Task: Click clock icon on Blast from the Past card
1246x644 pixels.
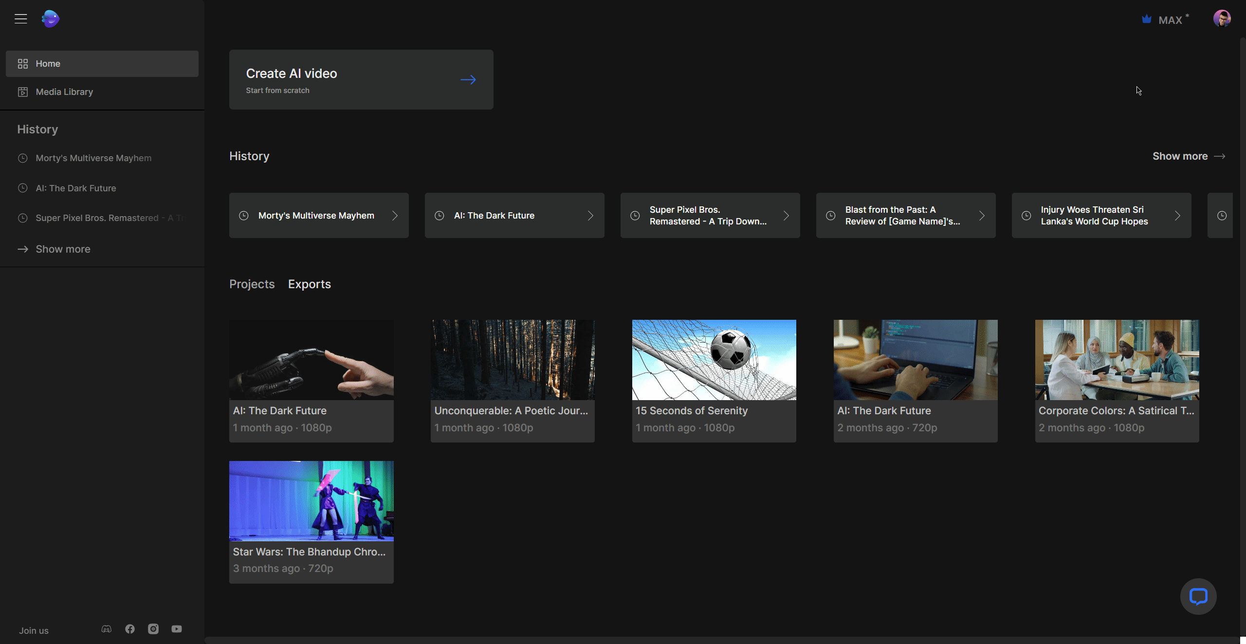Action: point(831,216)
